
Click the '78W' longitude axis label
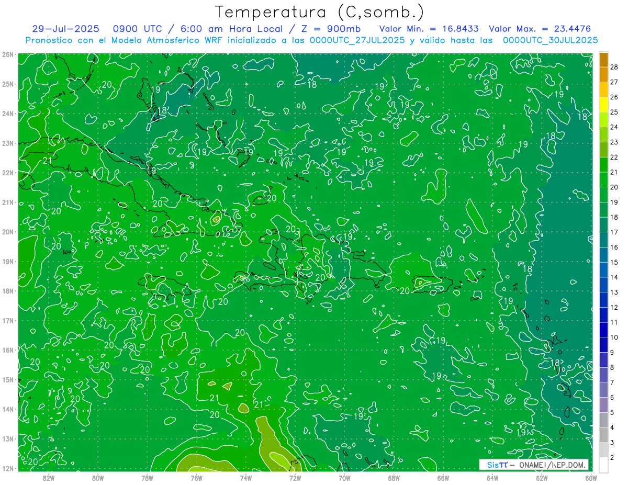(x=147, y=477)
